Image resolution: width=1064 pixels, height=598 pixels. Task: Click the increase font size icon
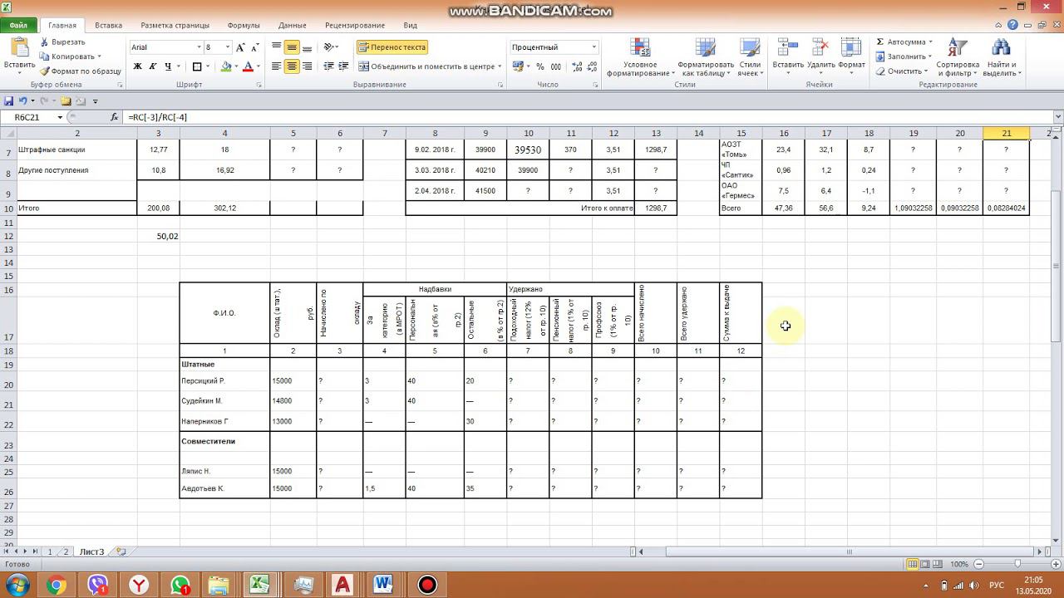(240, 47)
